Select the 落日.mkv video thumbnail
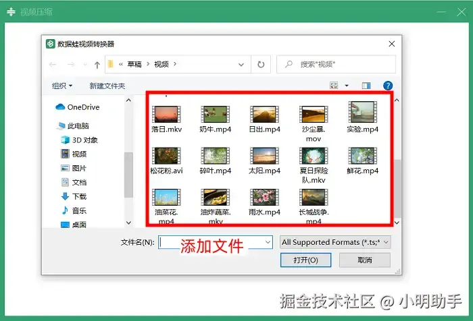 click(166, 114)
